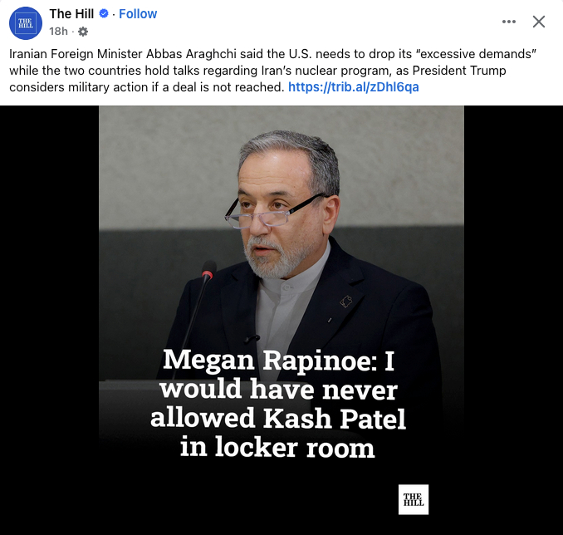This screenshot has height=535, width=563.
Task: Click the blue verified badge
Action: 104,14
